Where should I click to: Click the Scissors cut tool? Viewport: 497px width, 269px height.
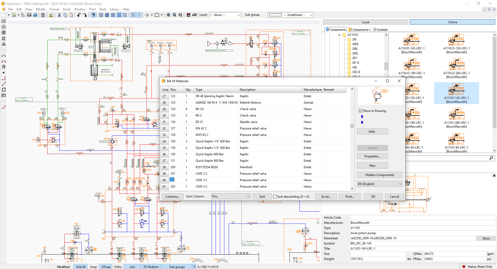[x=59, y=15]
